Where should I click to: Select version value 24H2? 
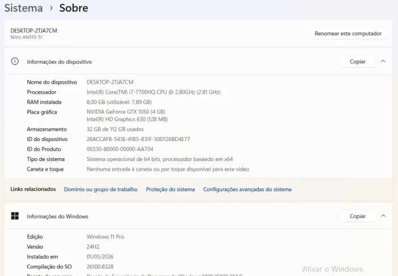[x=93, y=246]
